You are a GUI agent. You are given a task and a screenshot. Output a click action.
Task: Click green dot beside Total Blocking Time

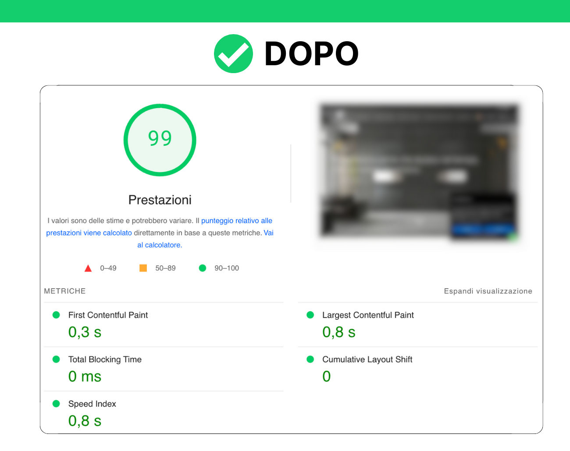pyautogui.click(x=56, y=359)
